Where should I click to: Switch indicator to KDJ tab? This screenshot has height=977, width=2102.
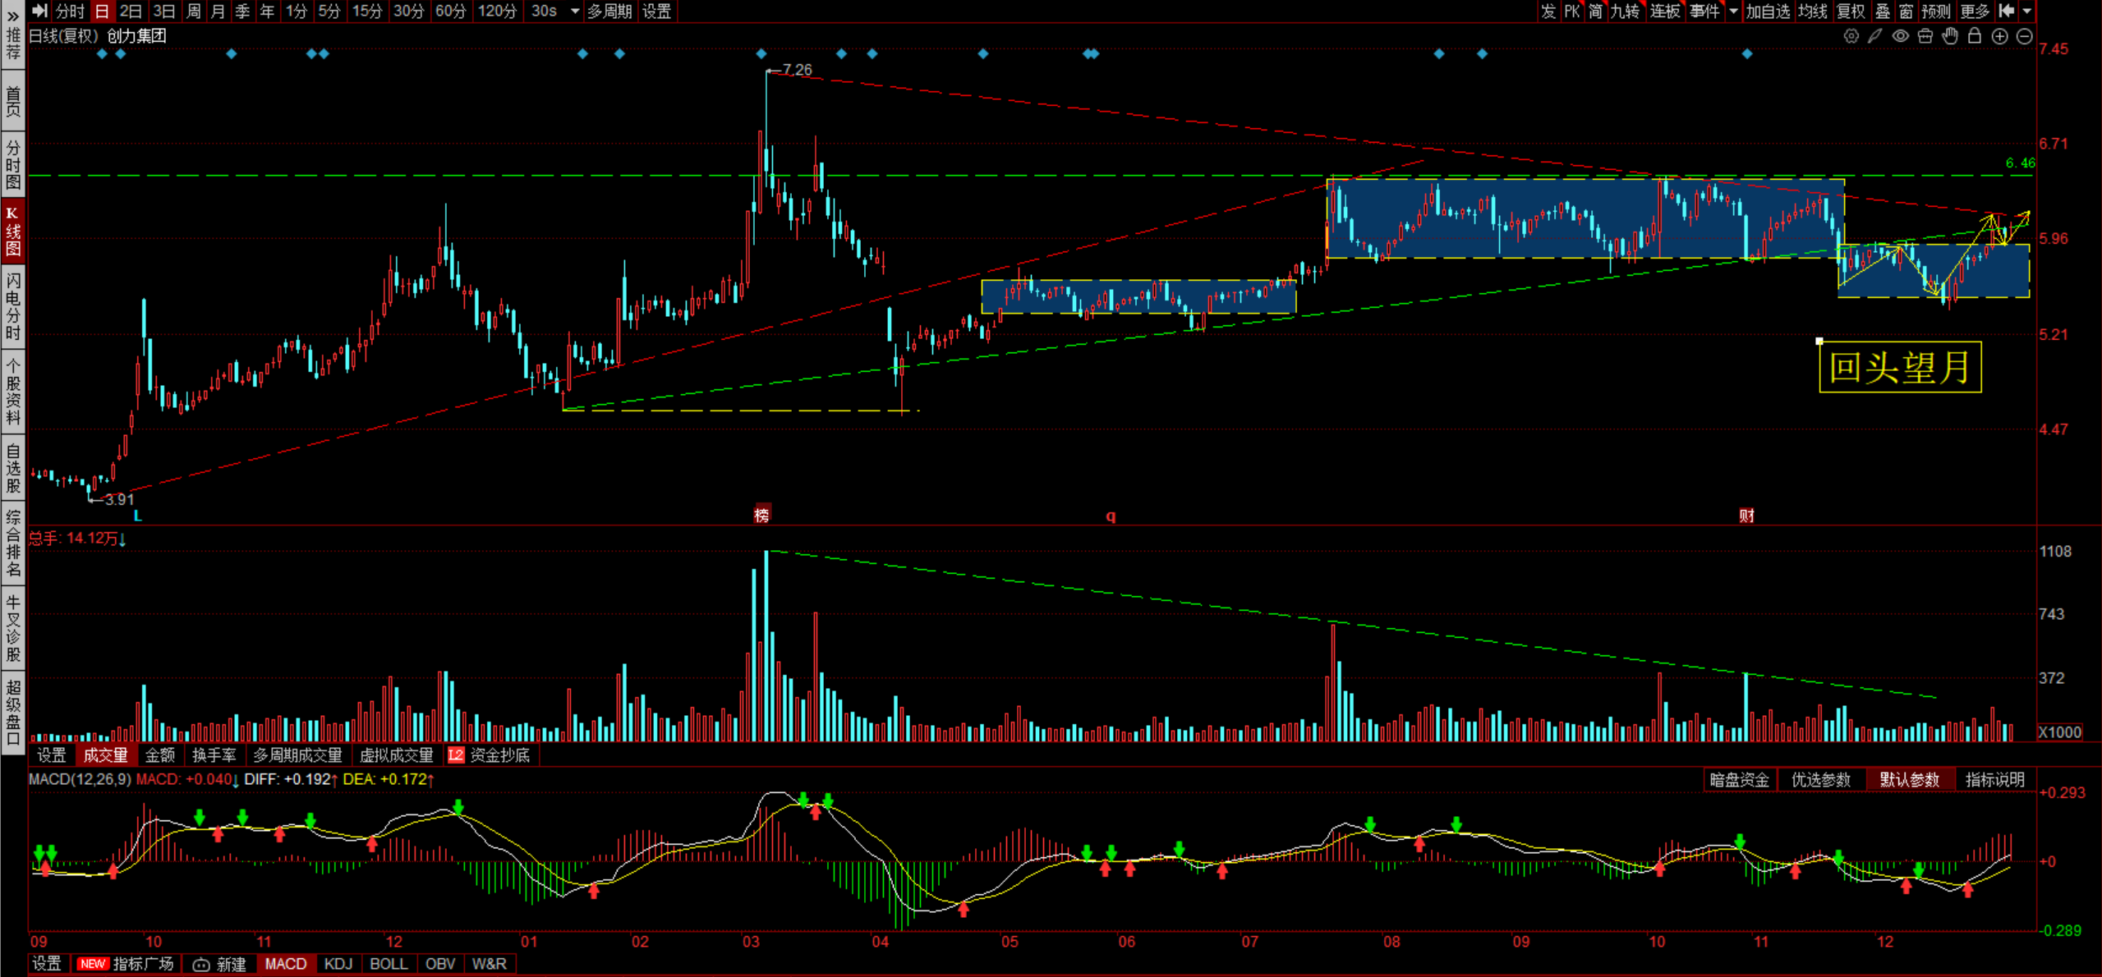(338, 964)
